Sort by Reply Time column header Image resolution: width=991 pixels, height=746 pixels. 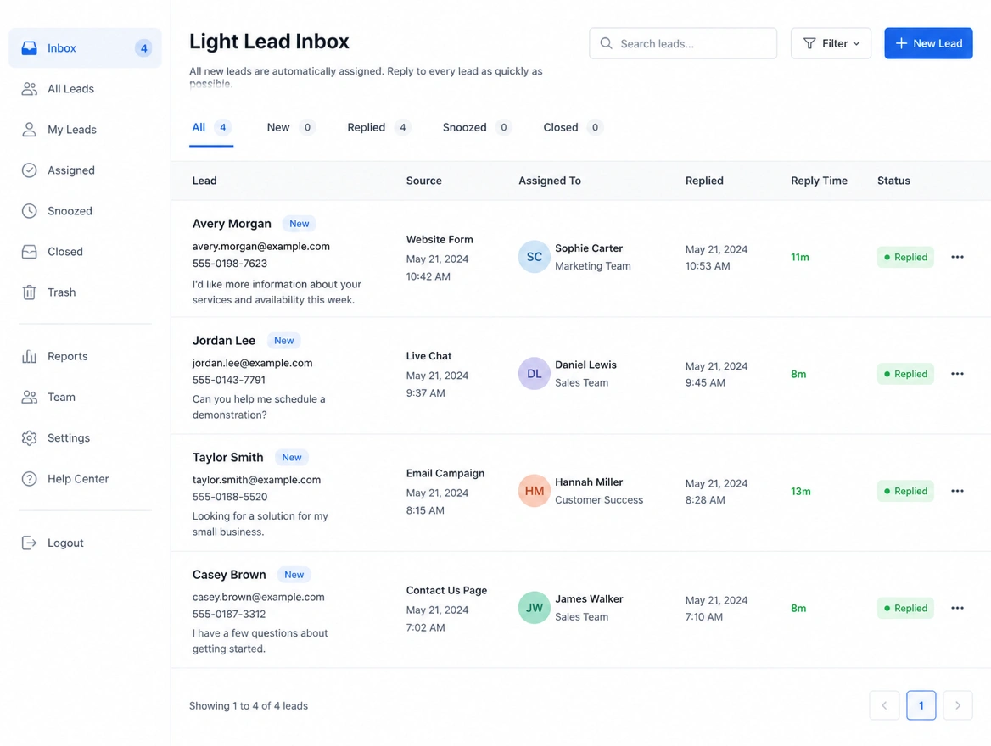[x=819, y=181]
